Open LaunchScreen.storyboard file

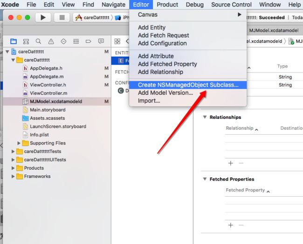point(57,126)
